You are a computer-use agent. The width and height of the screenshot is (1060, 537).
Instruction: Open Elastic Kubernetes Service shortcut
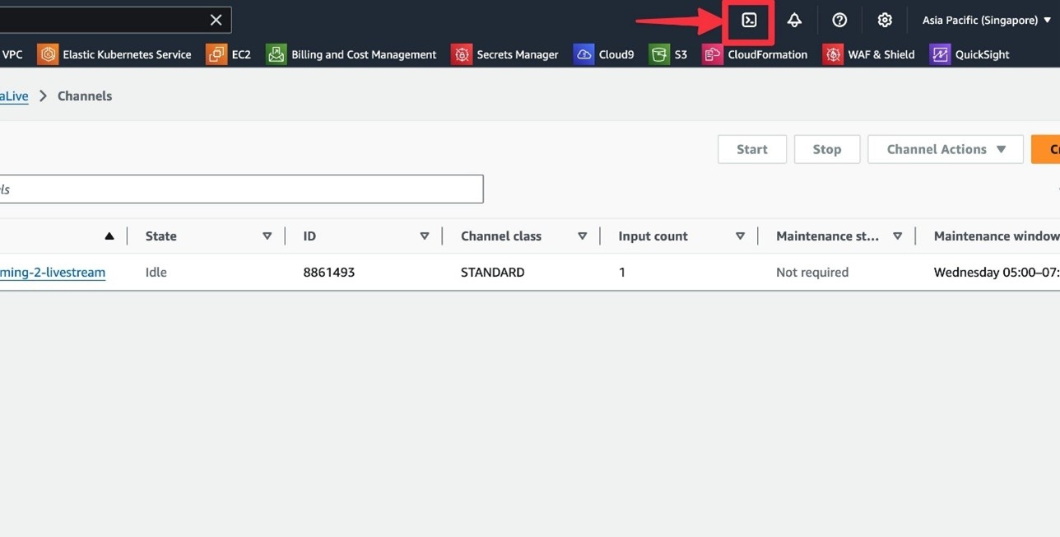click(x=114, y=55)
